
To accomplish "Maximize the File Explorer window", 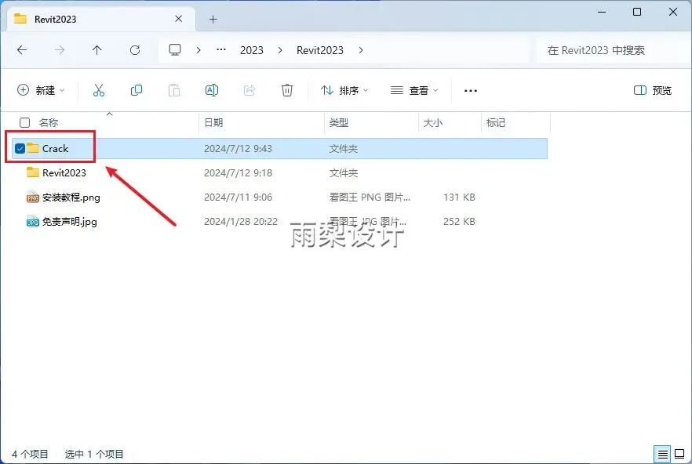I will pos(637,12).
